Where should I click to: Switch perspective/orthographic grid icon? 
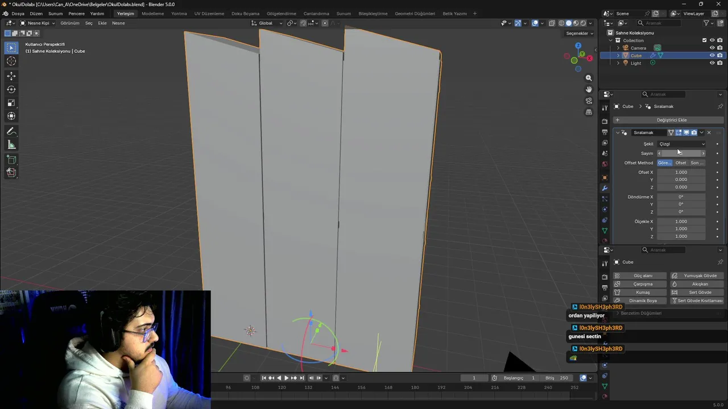[589, 112]
